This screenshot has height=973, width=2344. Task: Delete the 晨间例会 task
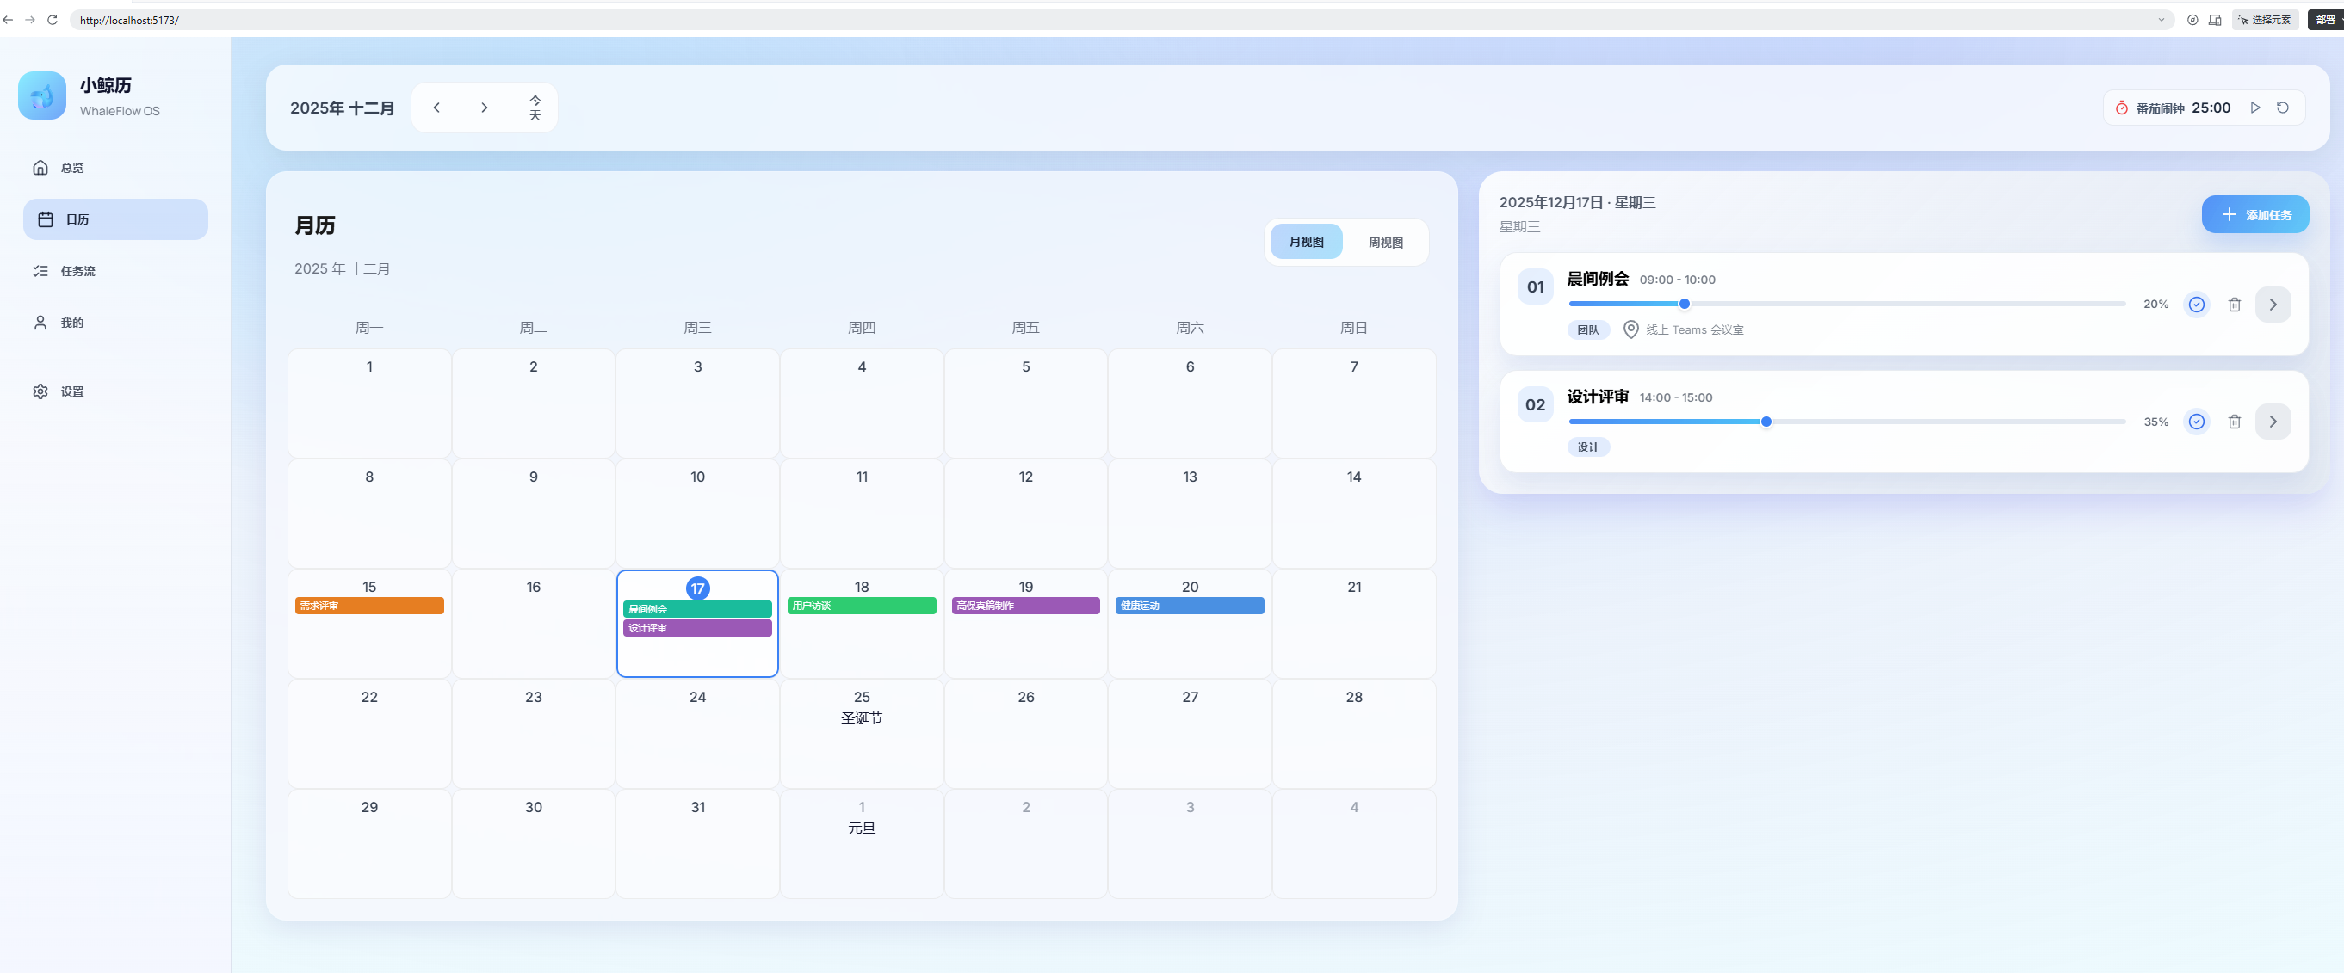coord(2234,305)
